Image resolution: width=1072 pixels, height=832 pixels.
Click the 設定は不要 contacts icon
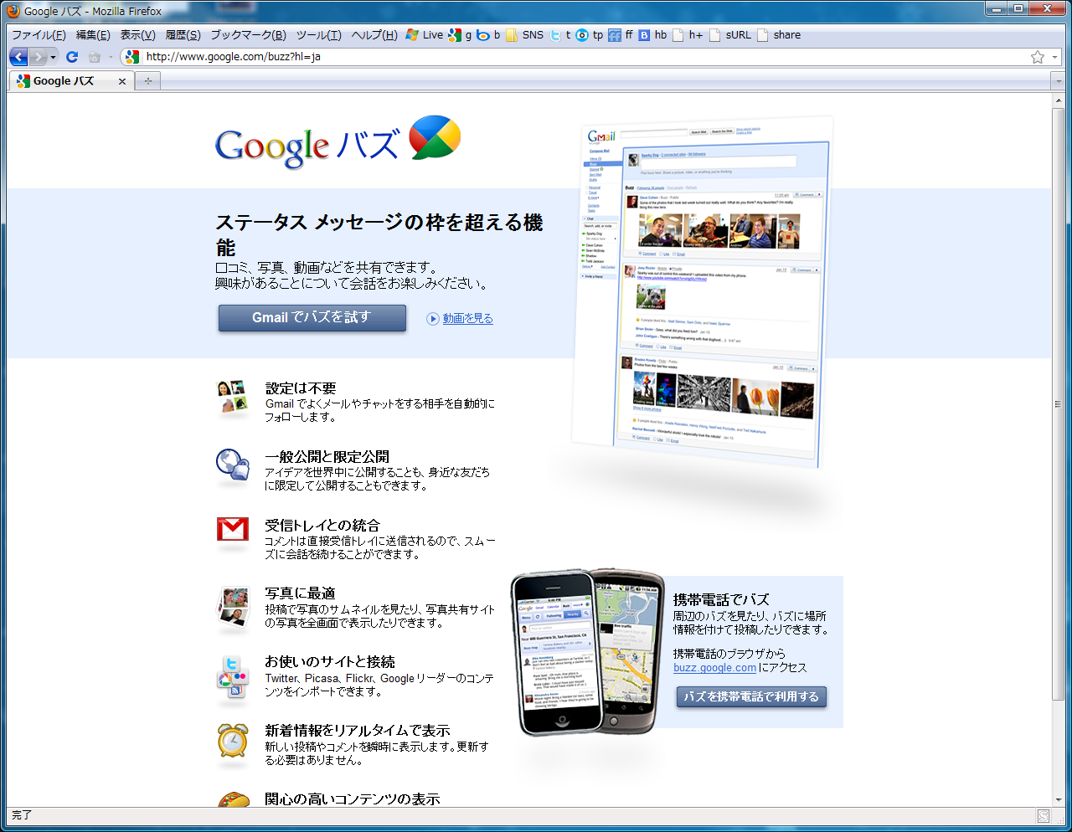click(x=233, y=397)
